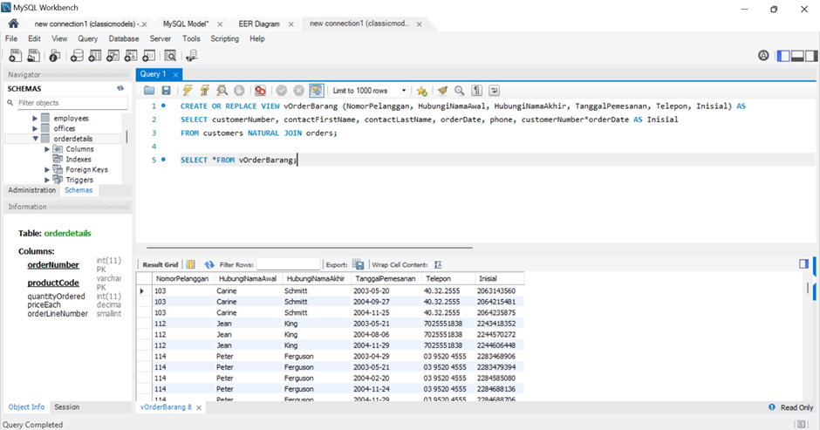
Task: Expand Triggers under orderdetails
Action: coord(47,180)
